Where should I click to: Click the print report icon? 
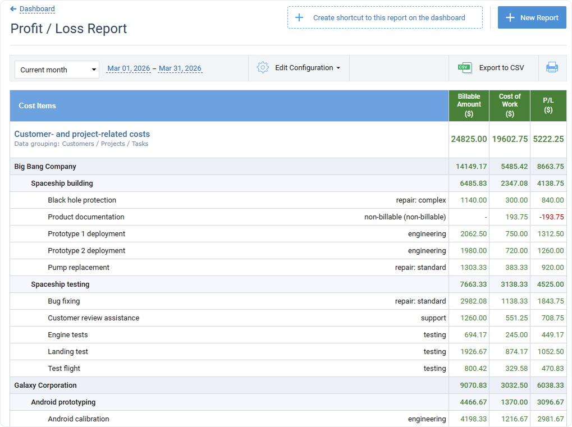pos(552,67)
